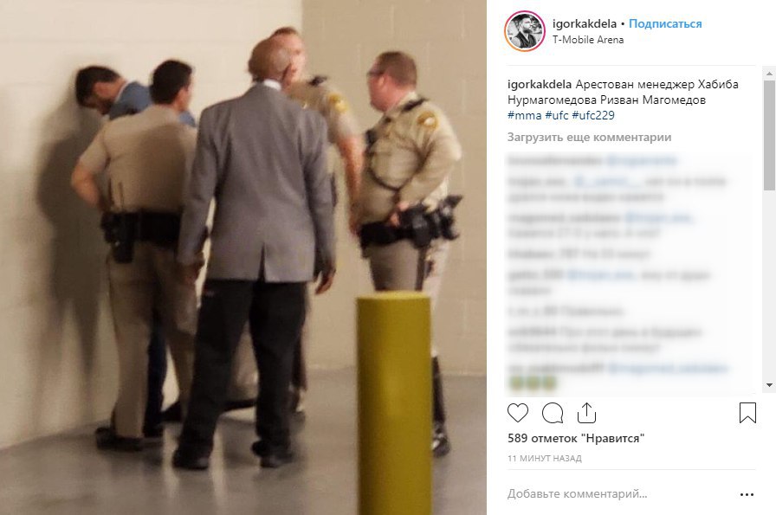Click the Подписаться follow link
The width and height of the screenshot is (776, 515).
(x=665, y=23)
